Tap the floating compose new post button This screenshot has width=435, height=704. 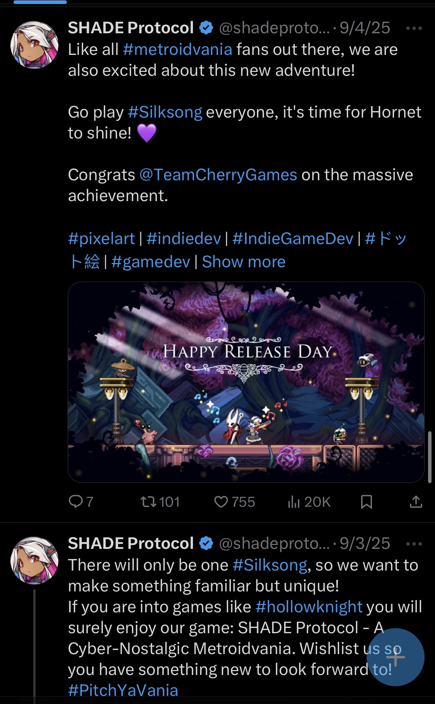tap(395, 657)
